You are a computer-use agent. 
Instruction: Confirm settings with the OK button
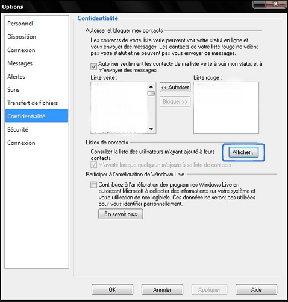tap(113, 290)
